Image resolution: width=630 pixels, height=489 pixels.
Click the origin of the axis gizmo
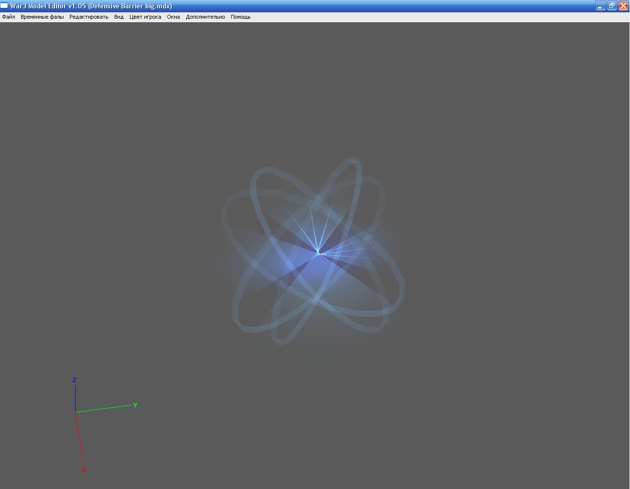tap(75, 412)
